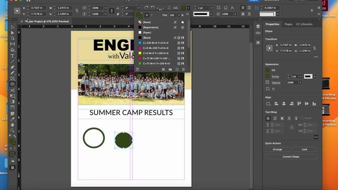Select the Scissors tool
338x190 pixels.
click(x=12, y=90)
